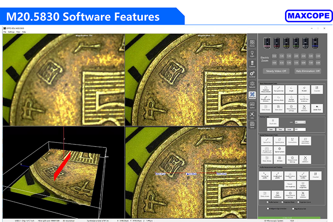
Task: Select the Line-plane relationship tool
Action: 305,141
